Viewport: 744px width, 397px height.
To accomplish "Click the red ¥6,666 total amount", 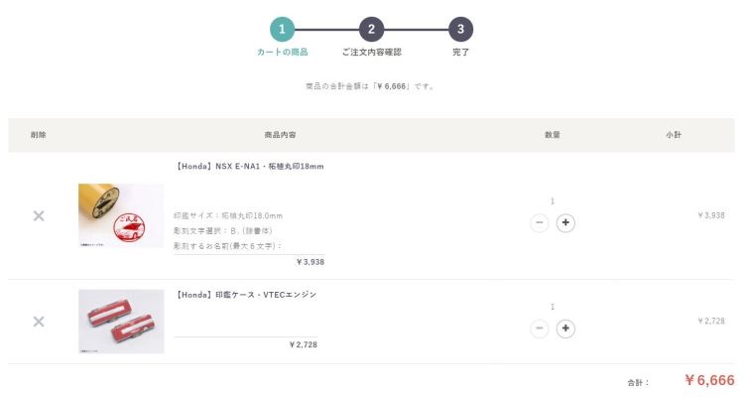I will 708,380.
